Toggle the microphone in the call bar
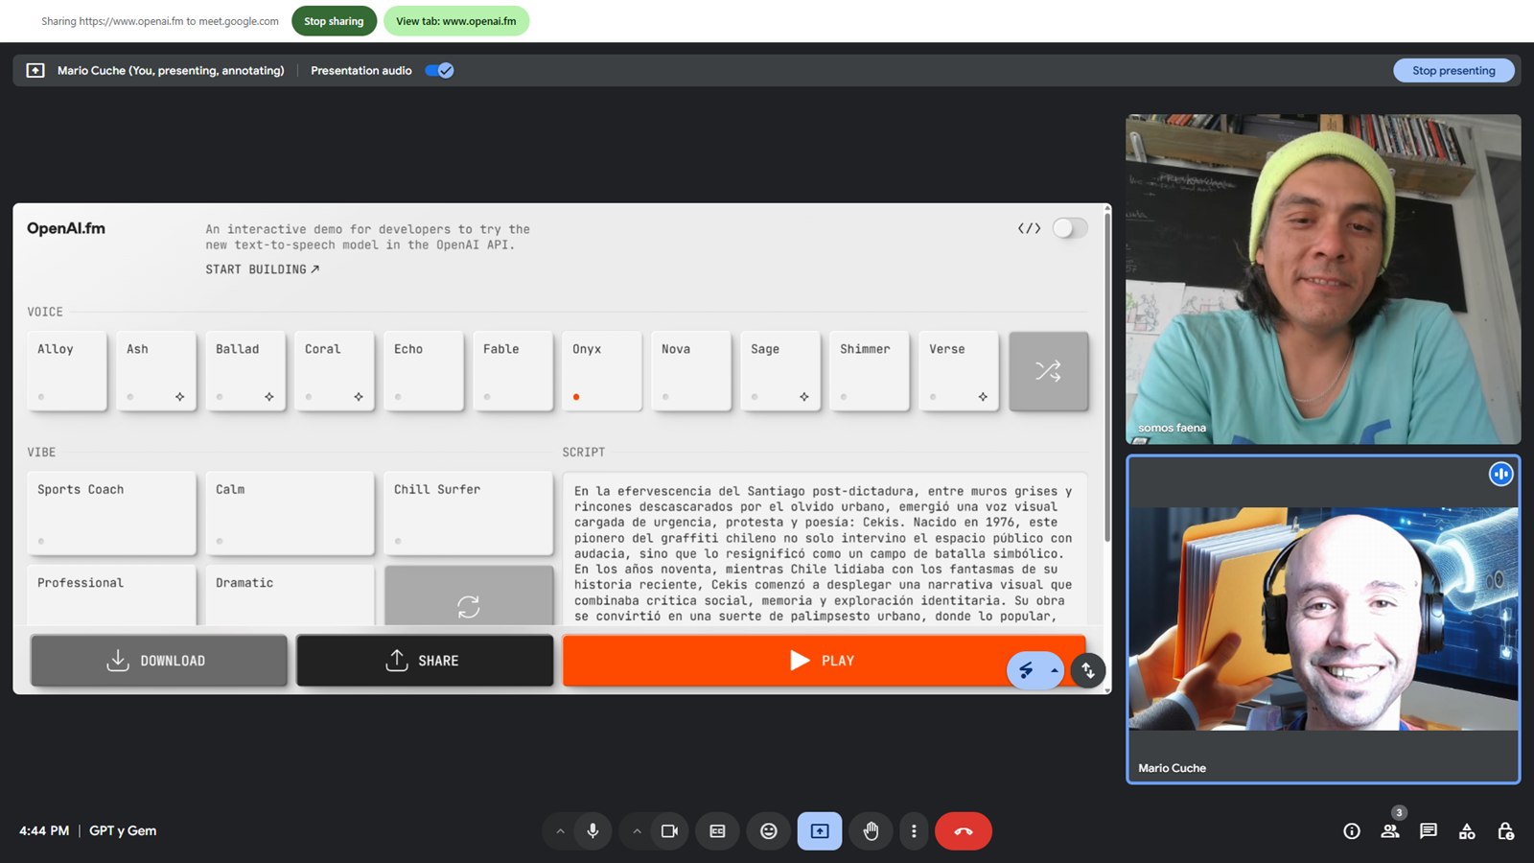1534x863 pixels. pos(593,831)
